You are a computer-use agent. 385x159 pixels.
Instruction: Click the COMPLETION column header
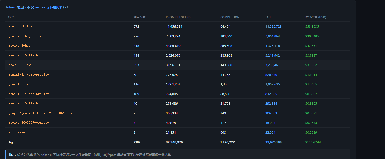click(230, 17)
